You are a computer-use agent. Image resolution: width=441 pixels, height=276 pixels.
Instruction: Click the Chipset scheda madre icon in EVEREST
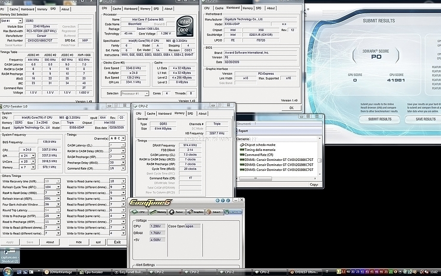[x=242, y=145]
